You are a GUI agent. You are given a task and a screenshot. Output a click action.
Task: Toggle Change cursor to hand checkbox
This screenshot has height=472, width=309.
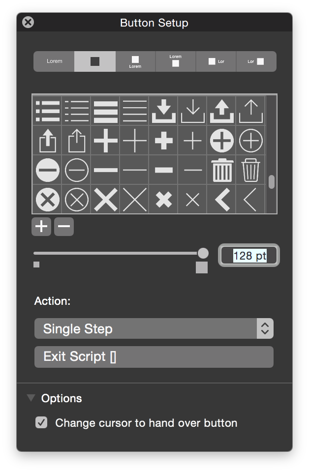click(41, 422)
